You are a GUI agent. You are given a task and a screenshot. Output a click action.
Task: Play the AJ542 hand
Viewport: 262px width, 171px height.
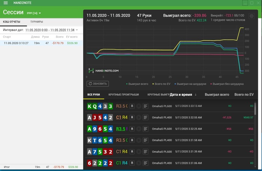pyautogui.click(x=139, y=117)
